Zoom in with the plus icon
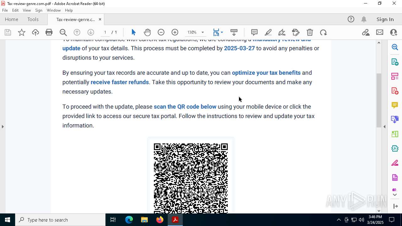Image resolution: width=402 pixels, height=226 pixels. coord(175,32)
